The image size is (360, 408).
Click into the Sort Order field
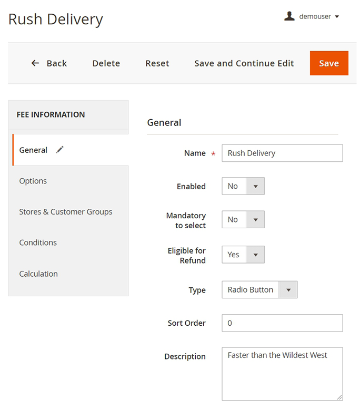click(x=282, y=323)
